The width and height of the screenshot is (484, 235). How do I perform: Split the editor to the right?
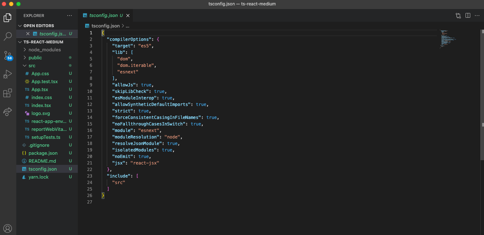(468, 16)
